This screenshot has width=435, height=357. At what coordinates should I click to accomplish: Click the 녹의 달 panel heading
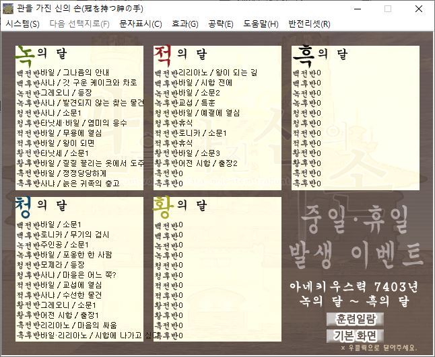41,55
